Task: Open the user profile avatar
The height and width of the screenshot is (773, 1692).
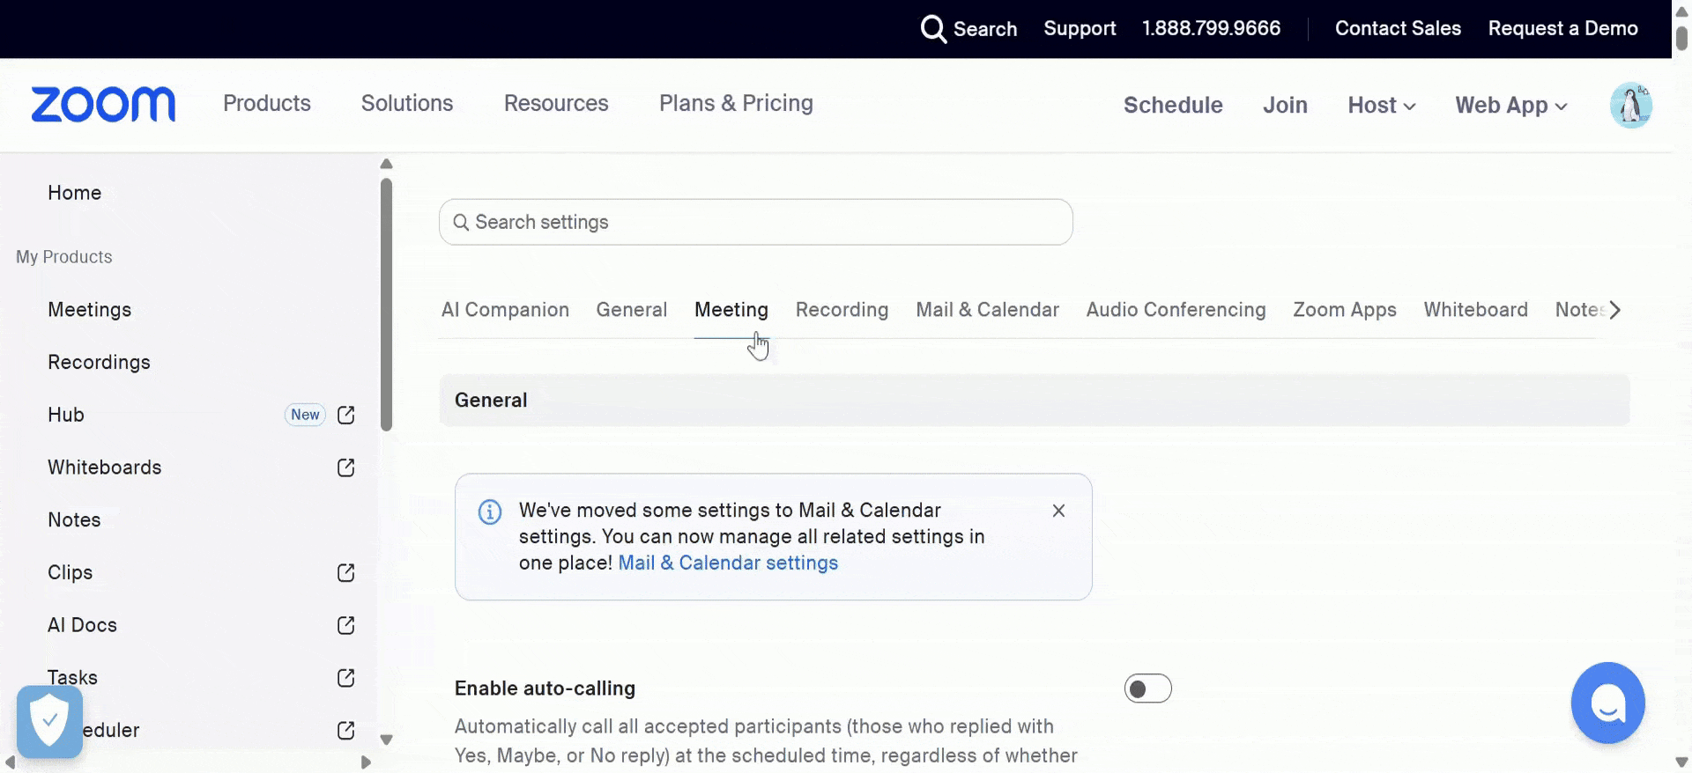Action: pyautogui.click(x=1630, y=106)
